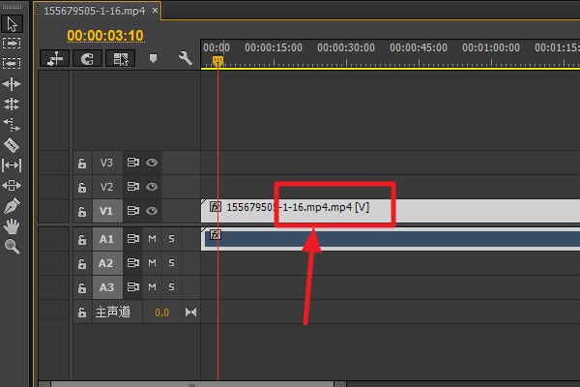Target track A2 label
This screenshot has width=580, height=387.
tap(107, 263)
